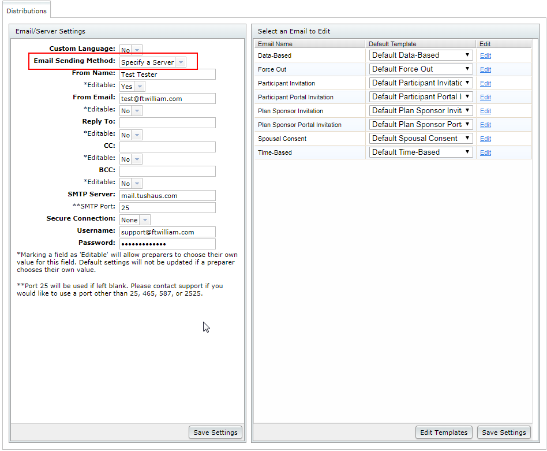
Task: Save settings in Select an Email panel
Action: (x=504, y=433)
